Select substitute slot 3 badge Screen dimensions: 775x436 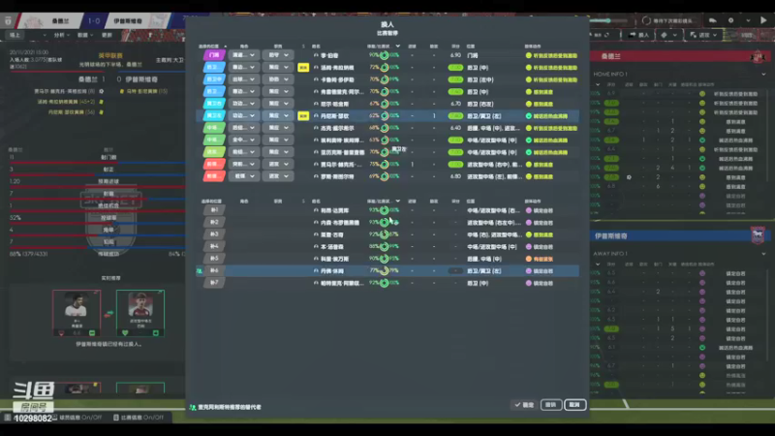(x=214, y=234)
